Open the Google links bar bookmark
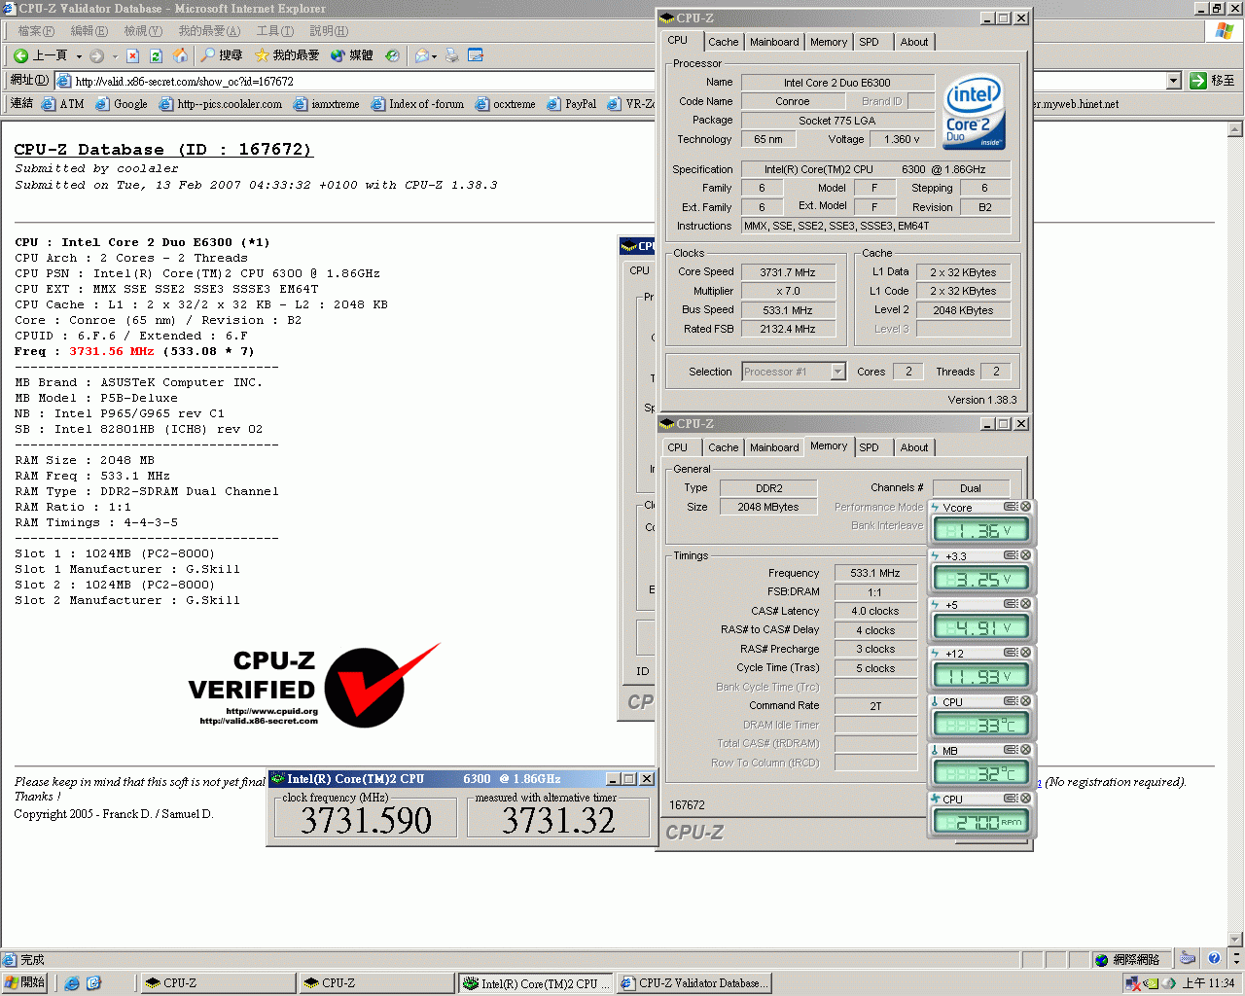Screen dimensions: 1245x996 point(122,104)
